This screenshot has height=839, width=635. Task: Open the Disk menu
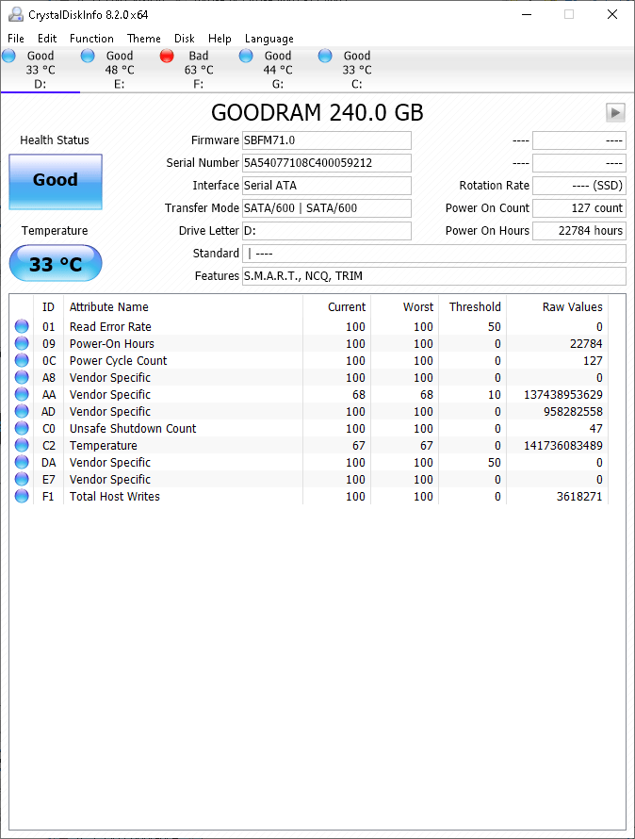click(185, 39)
